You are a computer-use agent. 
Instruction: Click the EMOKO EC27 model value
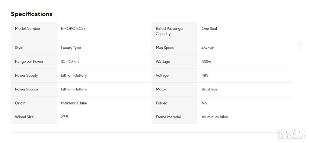point(73,29)
